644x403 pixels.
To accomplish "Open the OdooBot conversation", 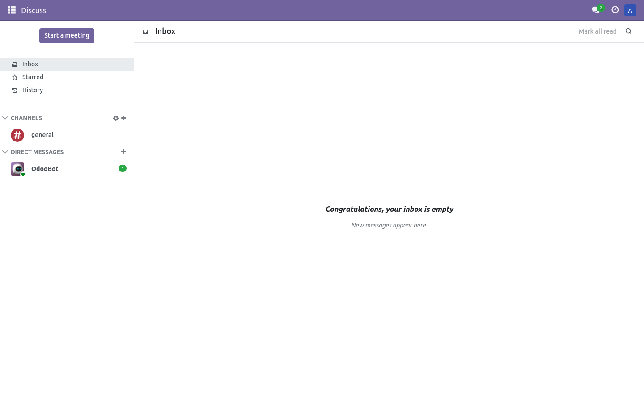I will click(x=67, y=169).
